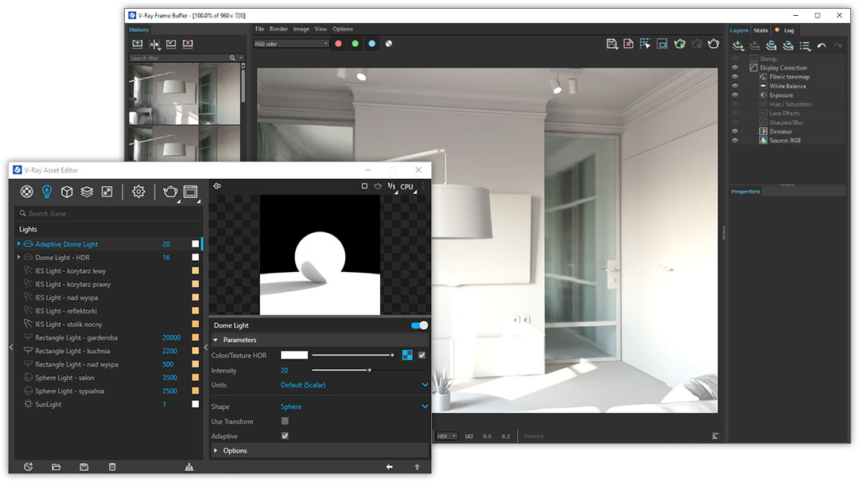Select the SunLight entry

click(49, 404)
